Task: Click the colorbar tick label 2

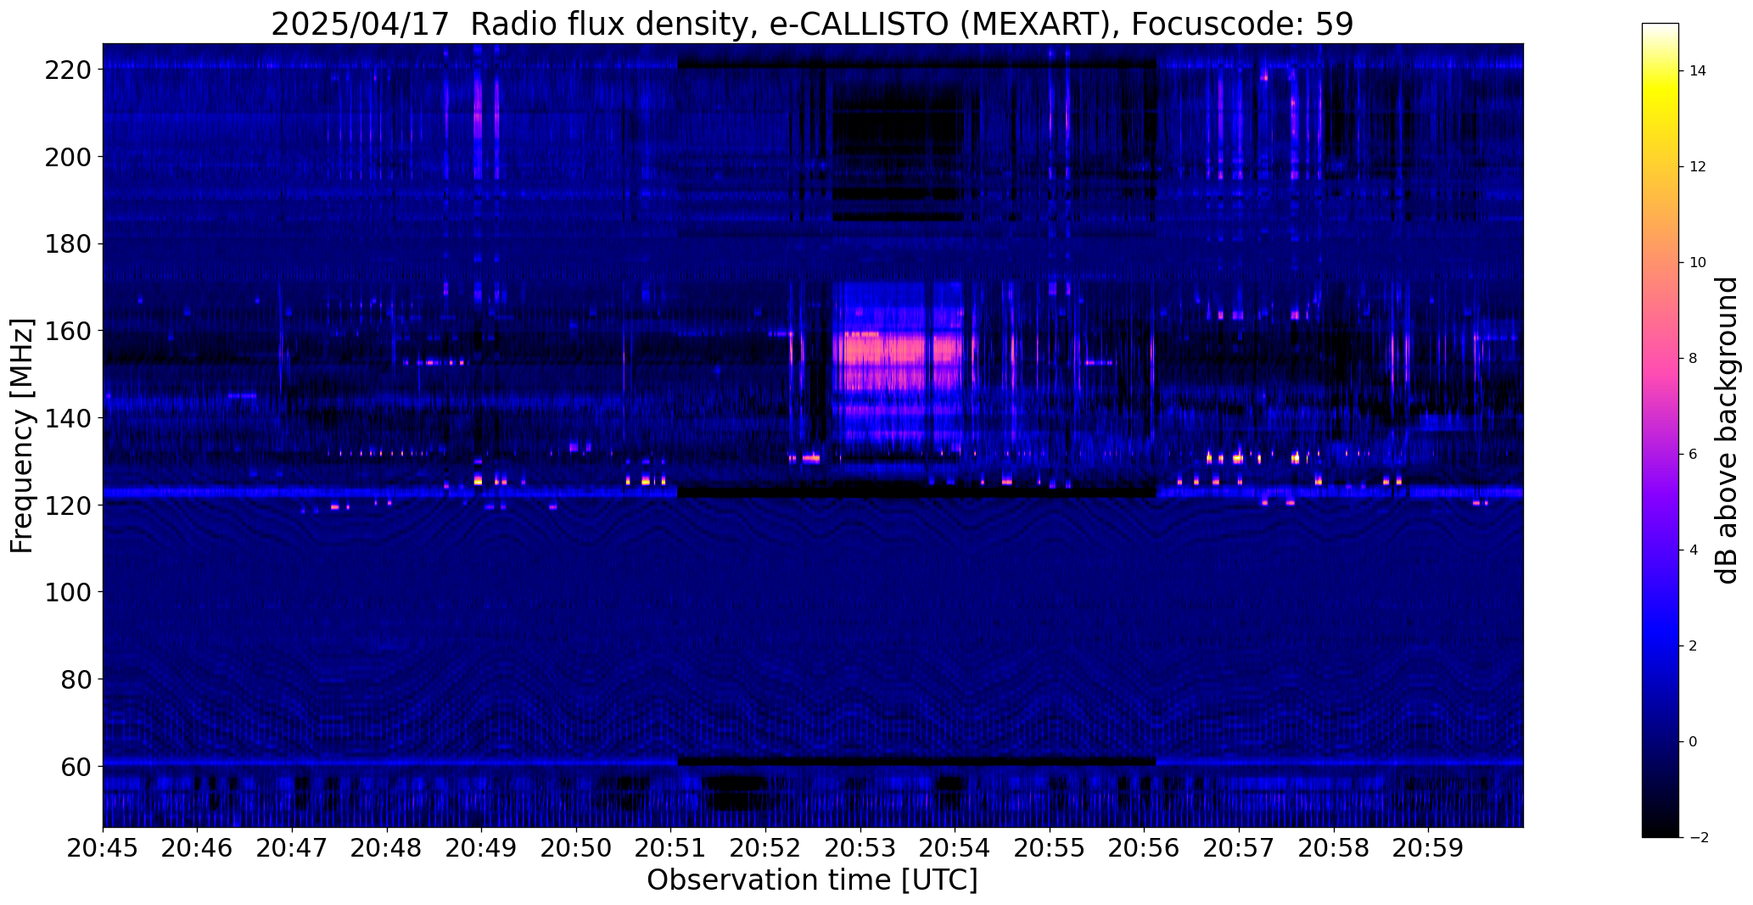Action: (1694, 646)
